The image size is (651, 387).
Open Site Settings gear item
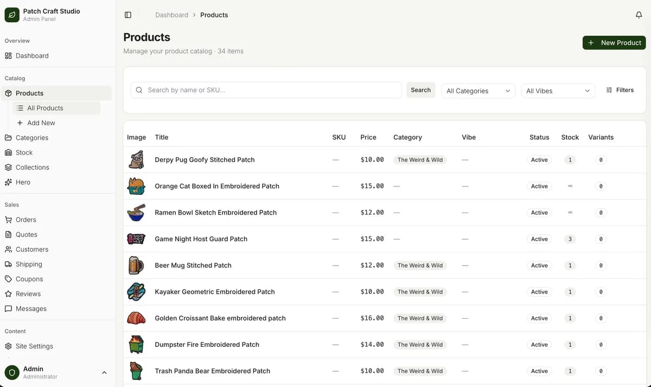click(x=34, y=346)
